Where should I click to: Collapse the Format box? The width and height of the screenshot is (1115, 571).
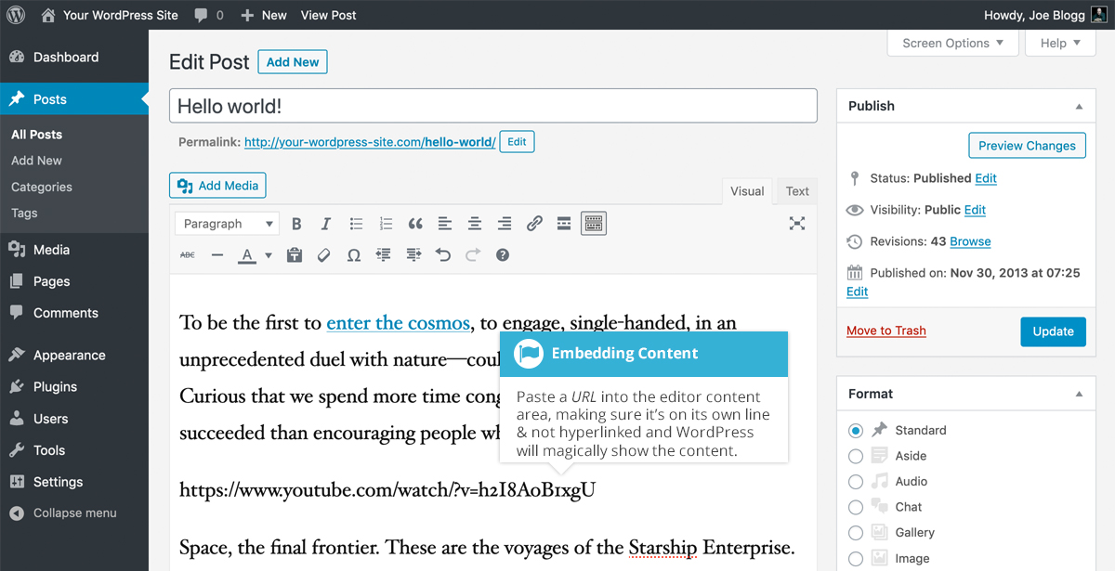[1079, 395]
